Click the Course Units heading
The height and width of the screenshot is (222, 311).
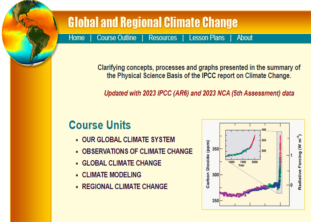click(x=100, y=125)
